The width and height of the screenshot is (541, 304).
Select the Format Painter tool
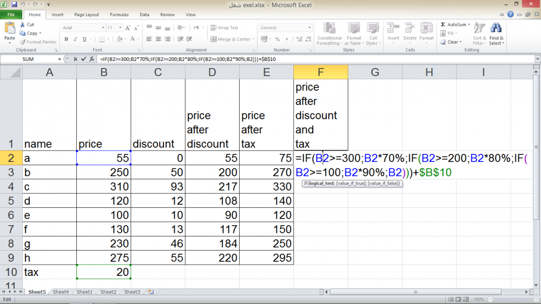point(38,42)
